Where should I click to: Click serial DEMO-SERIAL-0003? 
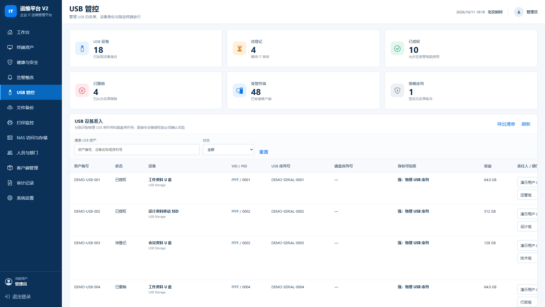coord(288,243)
